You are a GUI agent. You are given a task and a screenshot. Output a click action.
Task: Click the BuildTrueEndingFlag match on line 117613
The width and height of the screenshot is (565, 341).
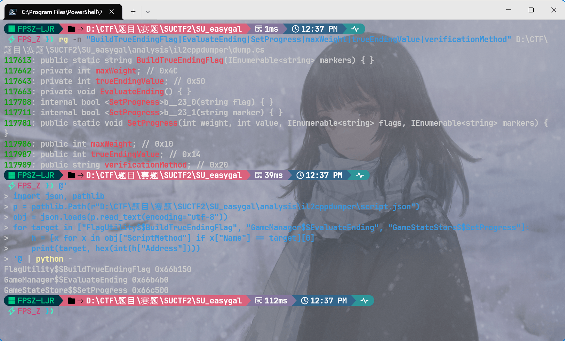click(180, 60)
